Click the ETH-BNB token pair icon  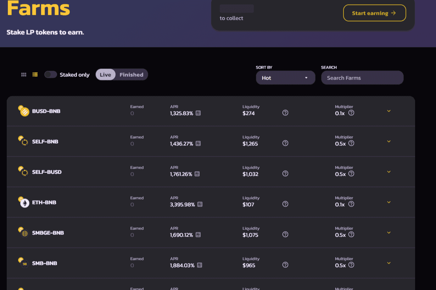(x=24, y=202)
